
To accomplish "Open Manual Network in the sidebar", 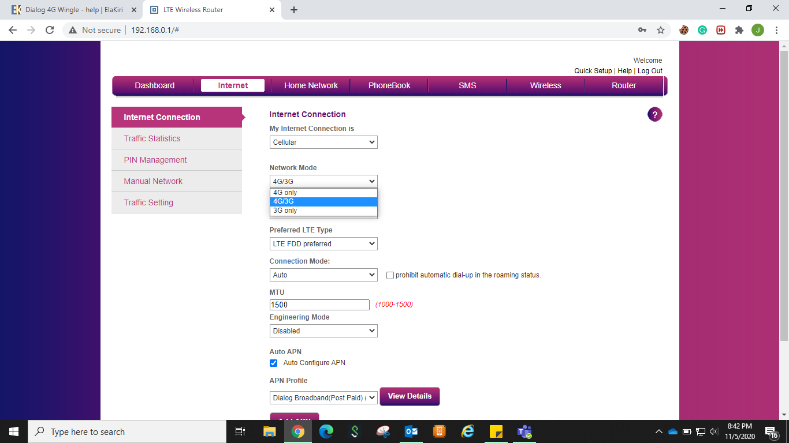I will click(x=177, y=181).
